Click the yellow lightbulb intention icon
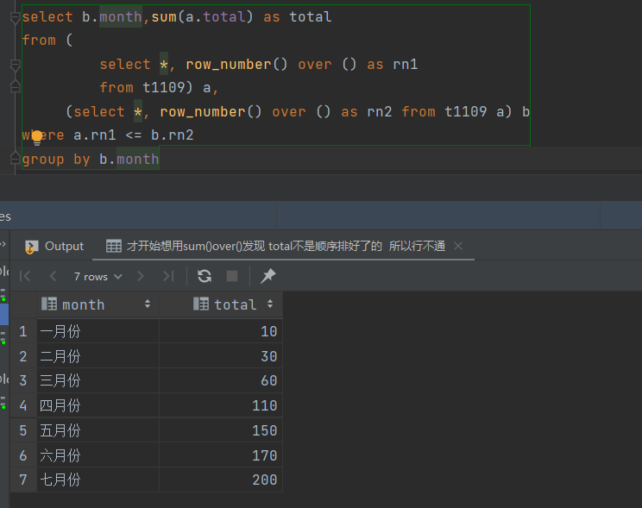 pyautogui.click(x=37, y=137)
